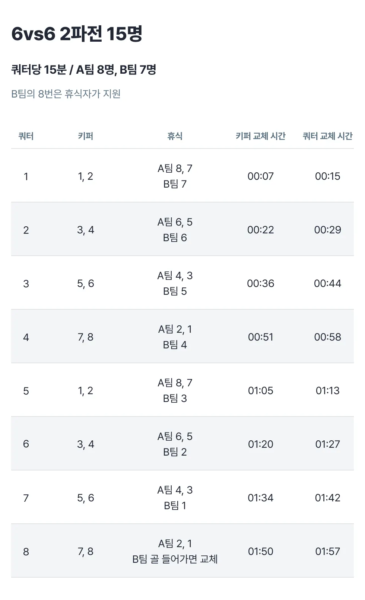Click quarter swap time 01:42
The width and height of the screenshot is (365, 600).
(327, 498)
